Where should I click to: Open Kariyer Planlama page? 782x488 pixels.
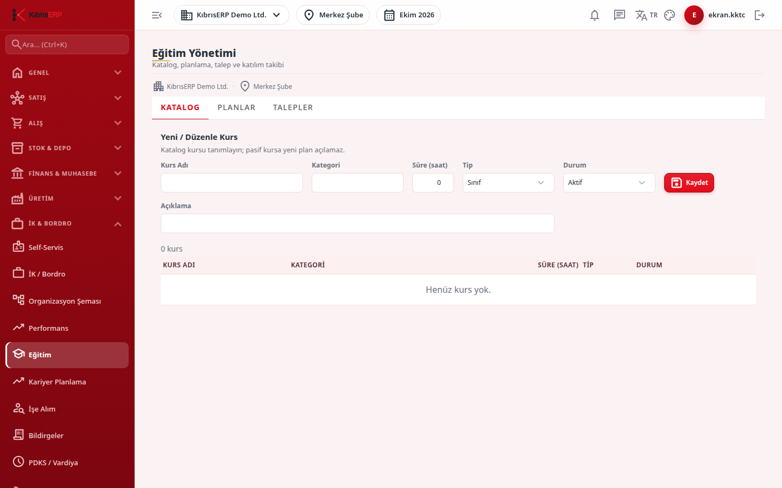(67, 382)
